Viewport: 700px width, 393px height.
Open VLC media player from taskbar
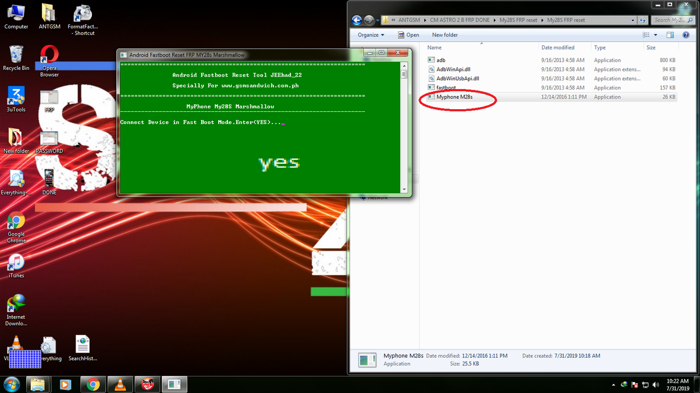(x=119, y=384)
